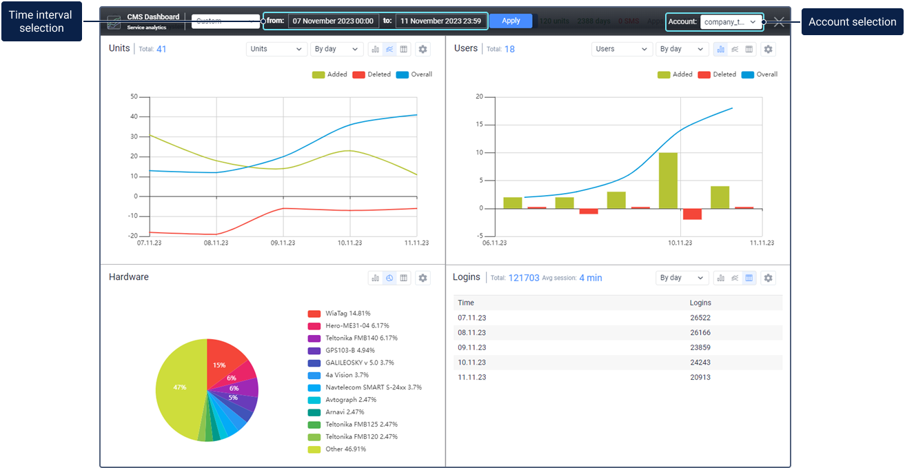Click the 'from' date field
Viewport: 905px width, 468px height.
click(x=333, y=21)
